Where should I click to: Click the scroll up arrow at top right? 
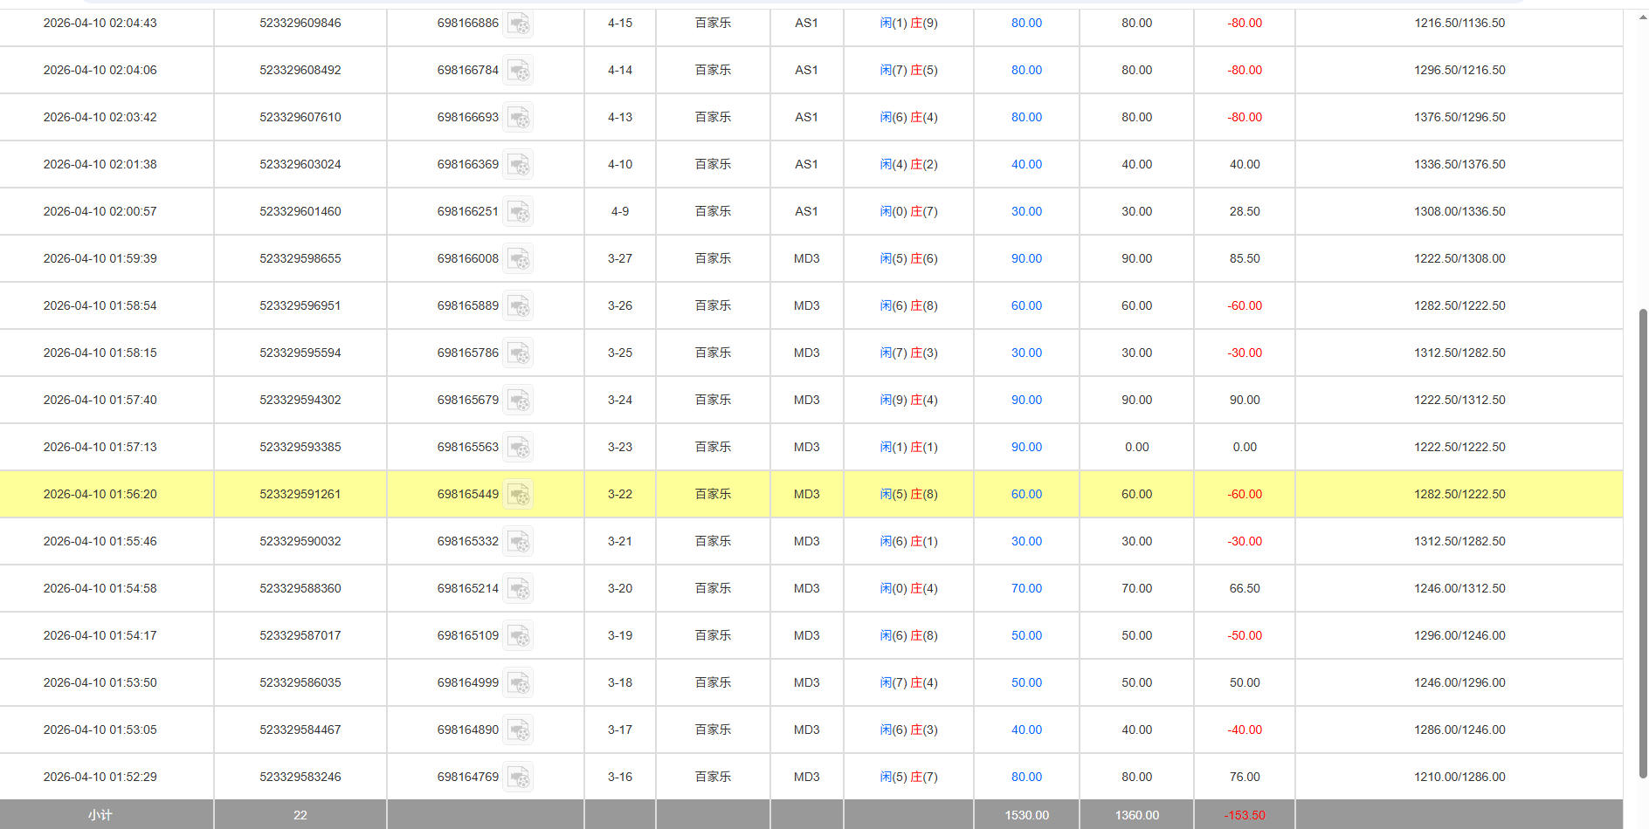click(1643, 17)
